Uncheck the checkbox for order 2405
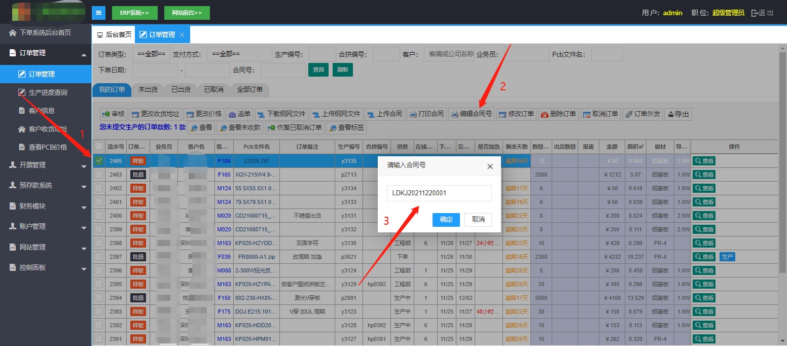Viewport: 787px width, 346px height. (99, 161)
